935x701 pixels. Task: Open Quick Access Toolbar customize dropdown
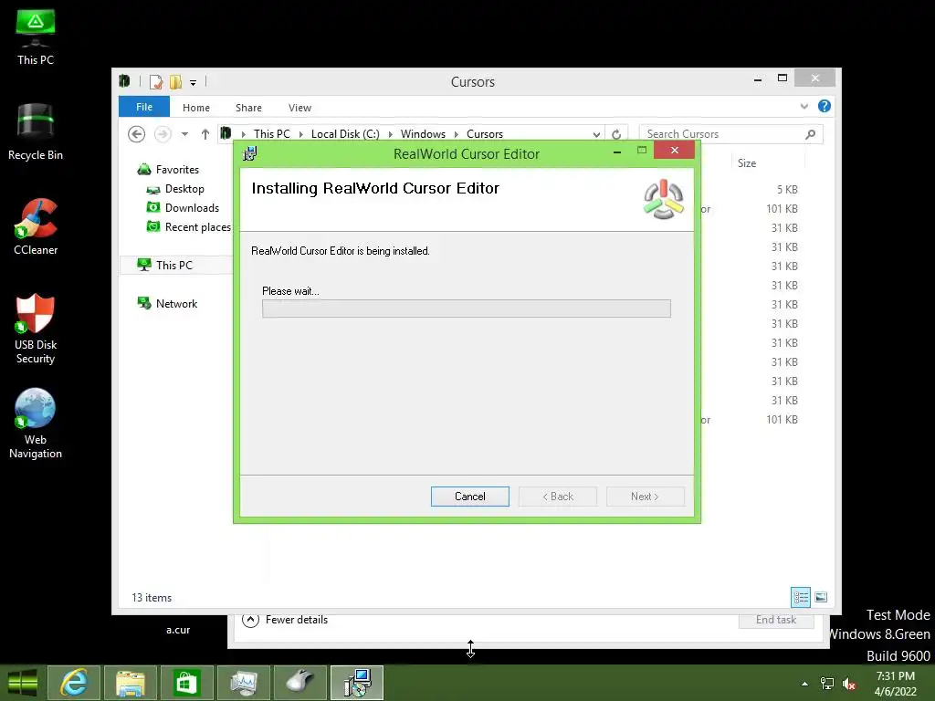click(x=194, y=82)
